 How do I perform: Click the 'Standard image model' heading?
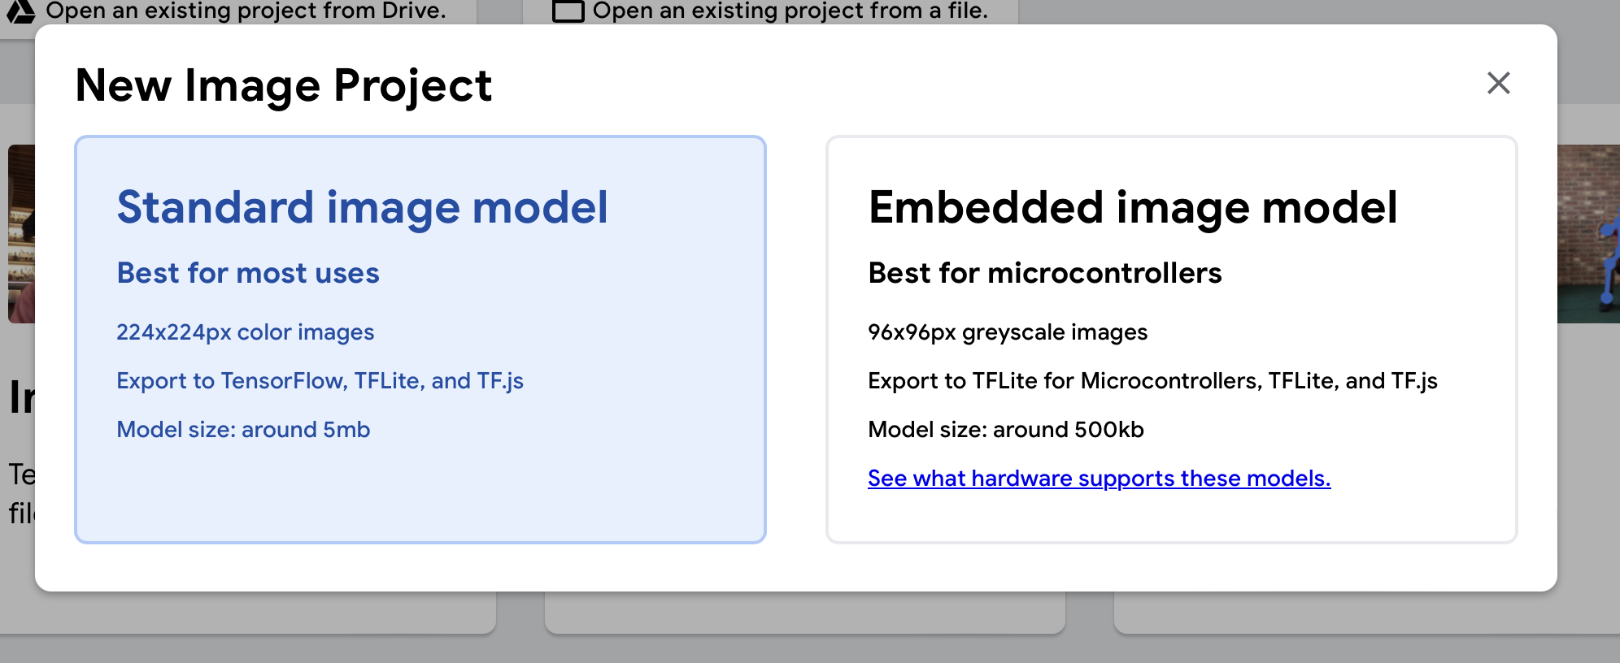[x=362, y=207]
